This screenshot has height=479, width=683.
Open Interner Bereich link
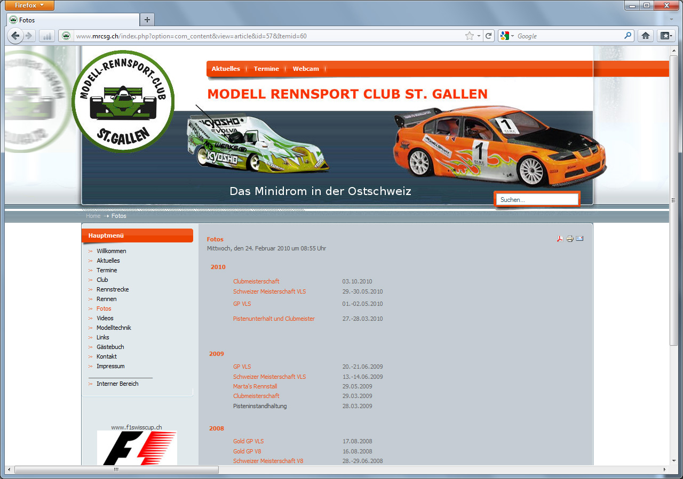[x=117, y=384]
